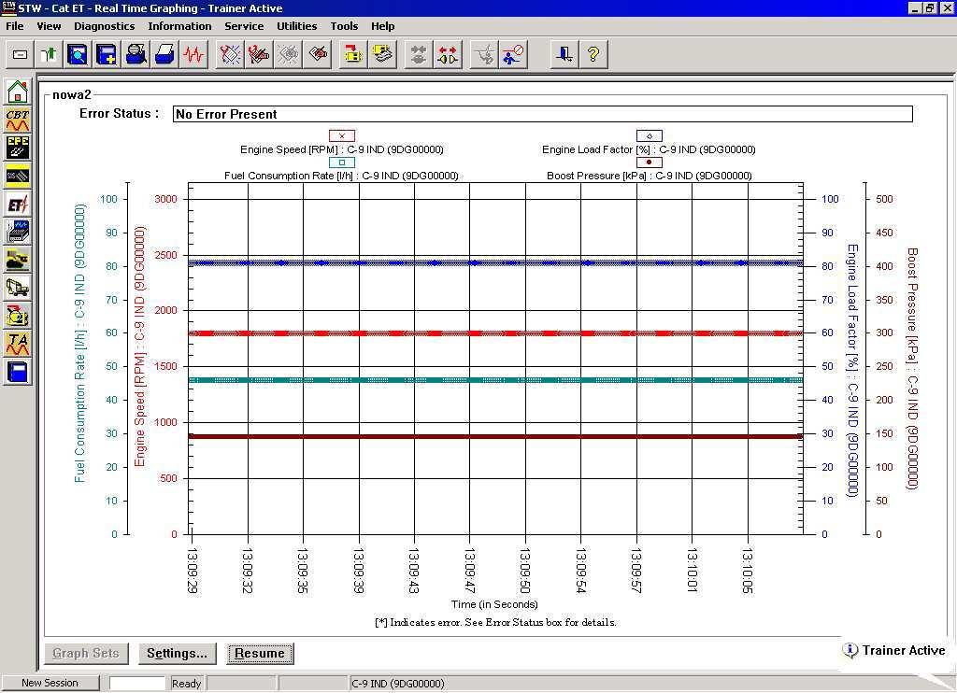The height and width of the screenshot is (693, 957).
Task: Click the 13:09:29 time axis label
Action: pyautogui.click(x=193, y=571)
